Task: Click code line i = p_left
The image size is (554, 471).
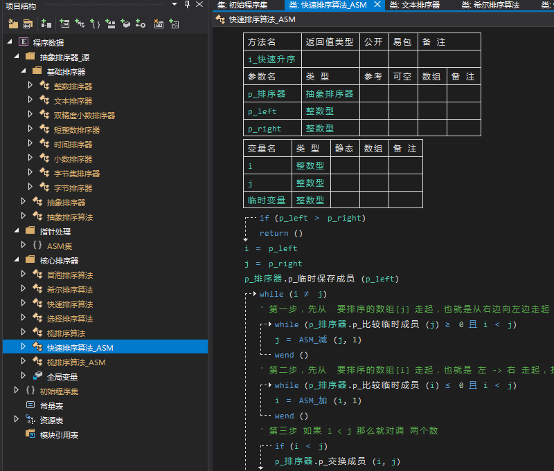Action: point(271,248)
